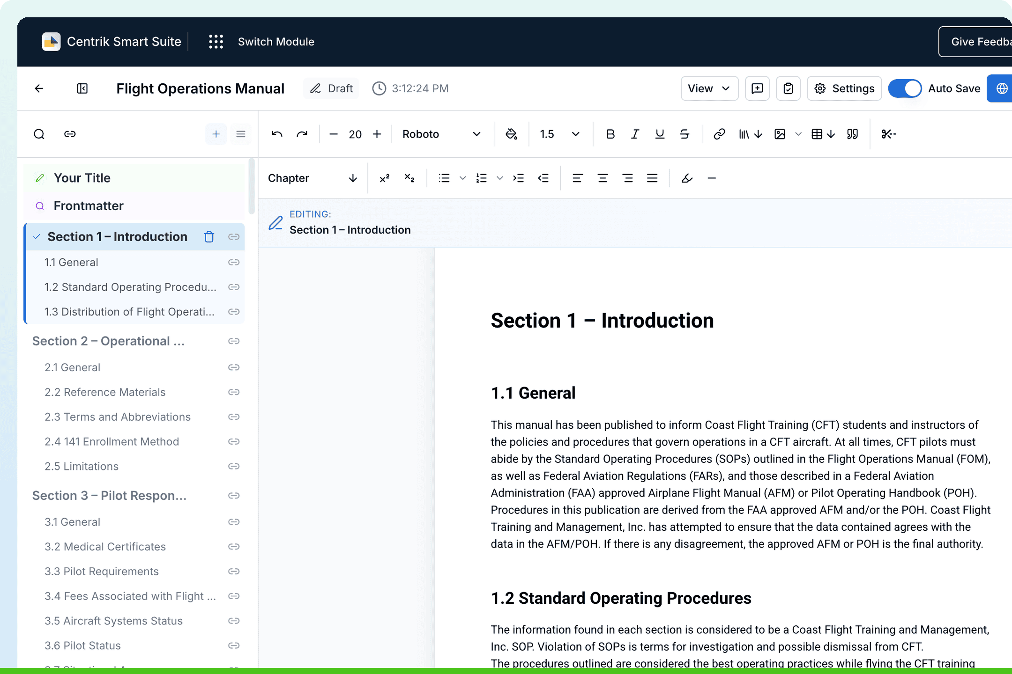Add a new section with plus icon
The image size is (1012, 674).
coord(216,134)
